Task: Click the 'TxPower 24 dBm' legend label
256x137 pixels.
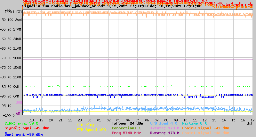Action: [x=127, y=123]
